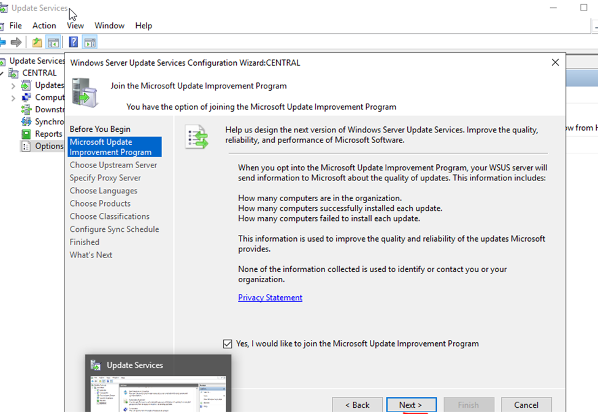The width and height of the screenshot is (598, 414).
Task: Expand the Computers tree node
Action: tap(13, 98)
